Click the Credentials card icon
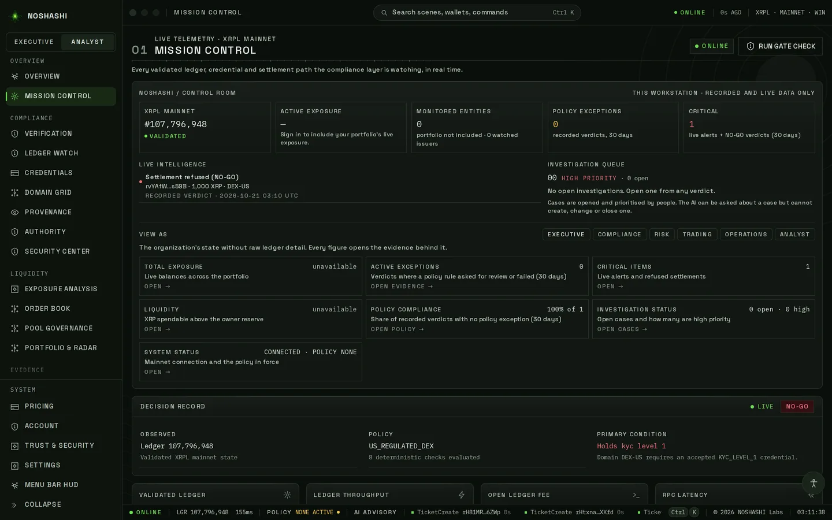The width and height of the screenshot is (832, 520). pos(15,173)
